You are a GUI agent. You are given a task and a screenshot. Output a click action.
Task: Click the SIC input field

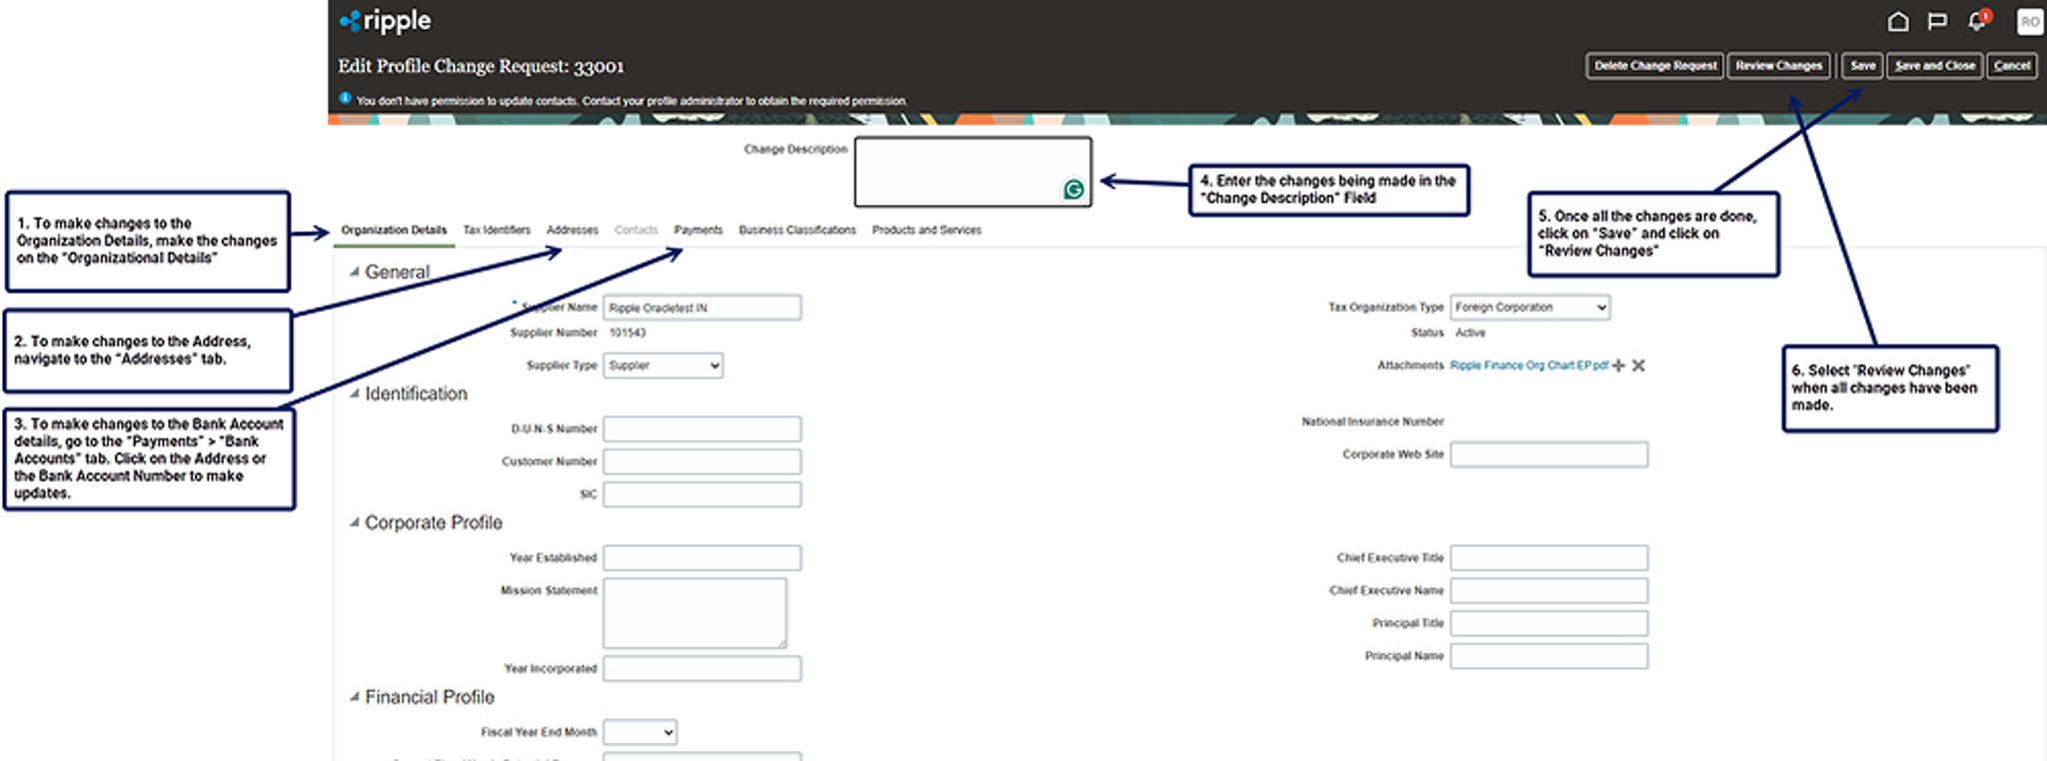702,494
